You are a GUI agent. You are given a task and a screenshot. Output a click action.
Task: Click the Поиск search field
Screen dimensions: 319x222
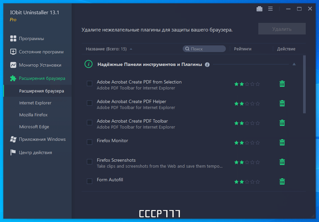(x=204, y=49)
